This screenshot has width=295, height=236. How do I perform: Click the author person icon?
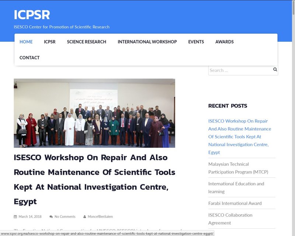[85, 216]
